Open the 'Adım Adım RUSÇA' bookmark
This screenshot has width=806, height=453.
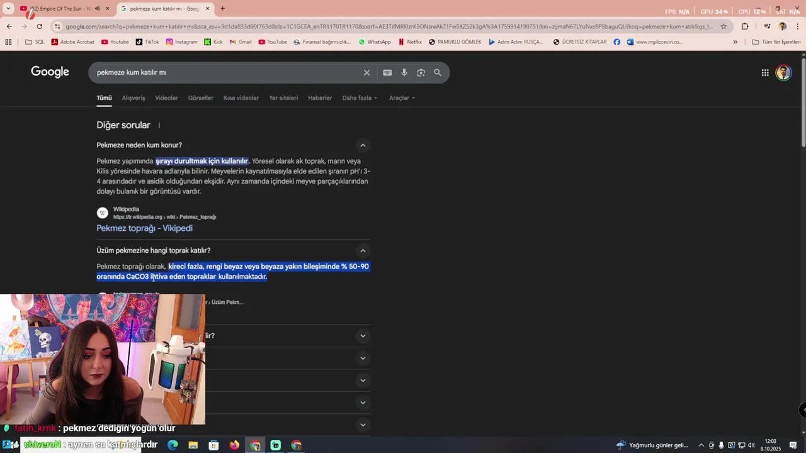[516, 42]
